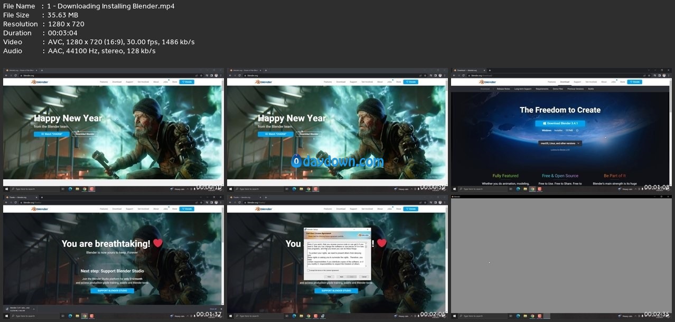Screen dimensions: 675x322
Task: Select Release Notes in the download sub-navigation
Action: point(503,89)
